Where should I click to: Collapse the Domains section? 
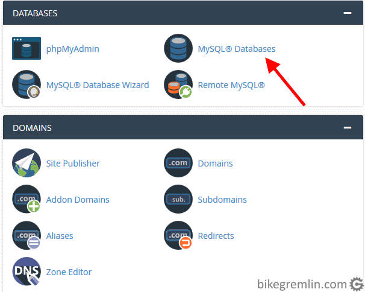pyautogui.click(x=348, y=127)
